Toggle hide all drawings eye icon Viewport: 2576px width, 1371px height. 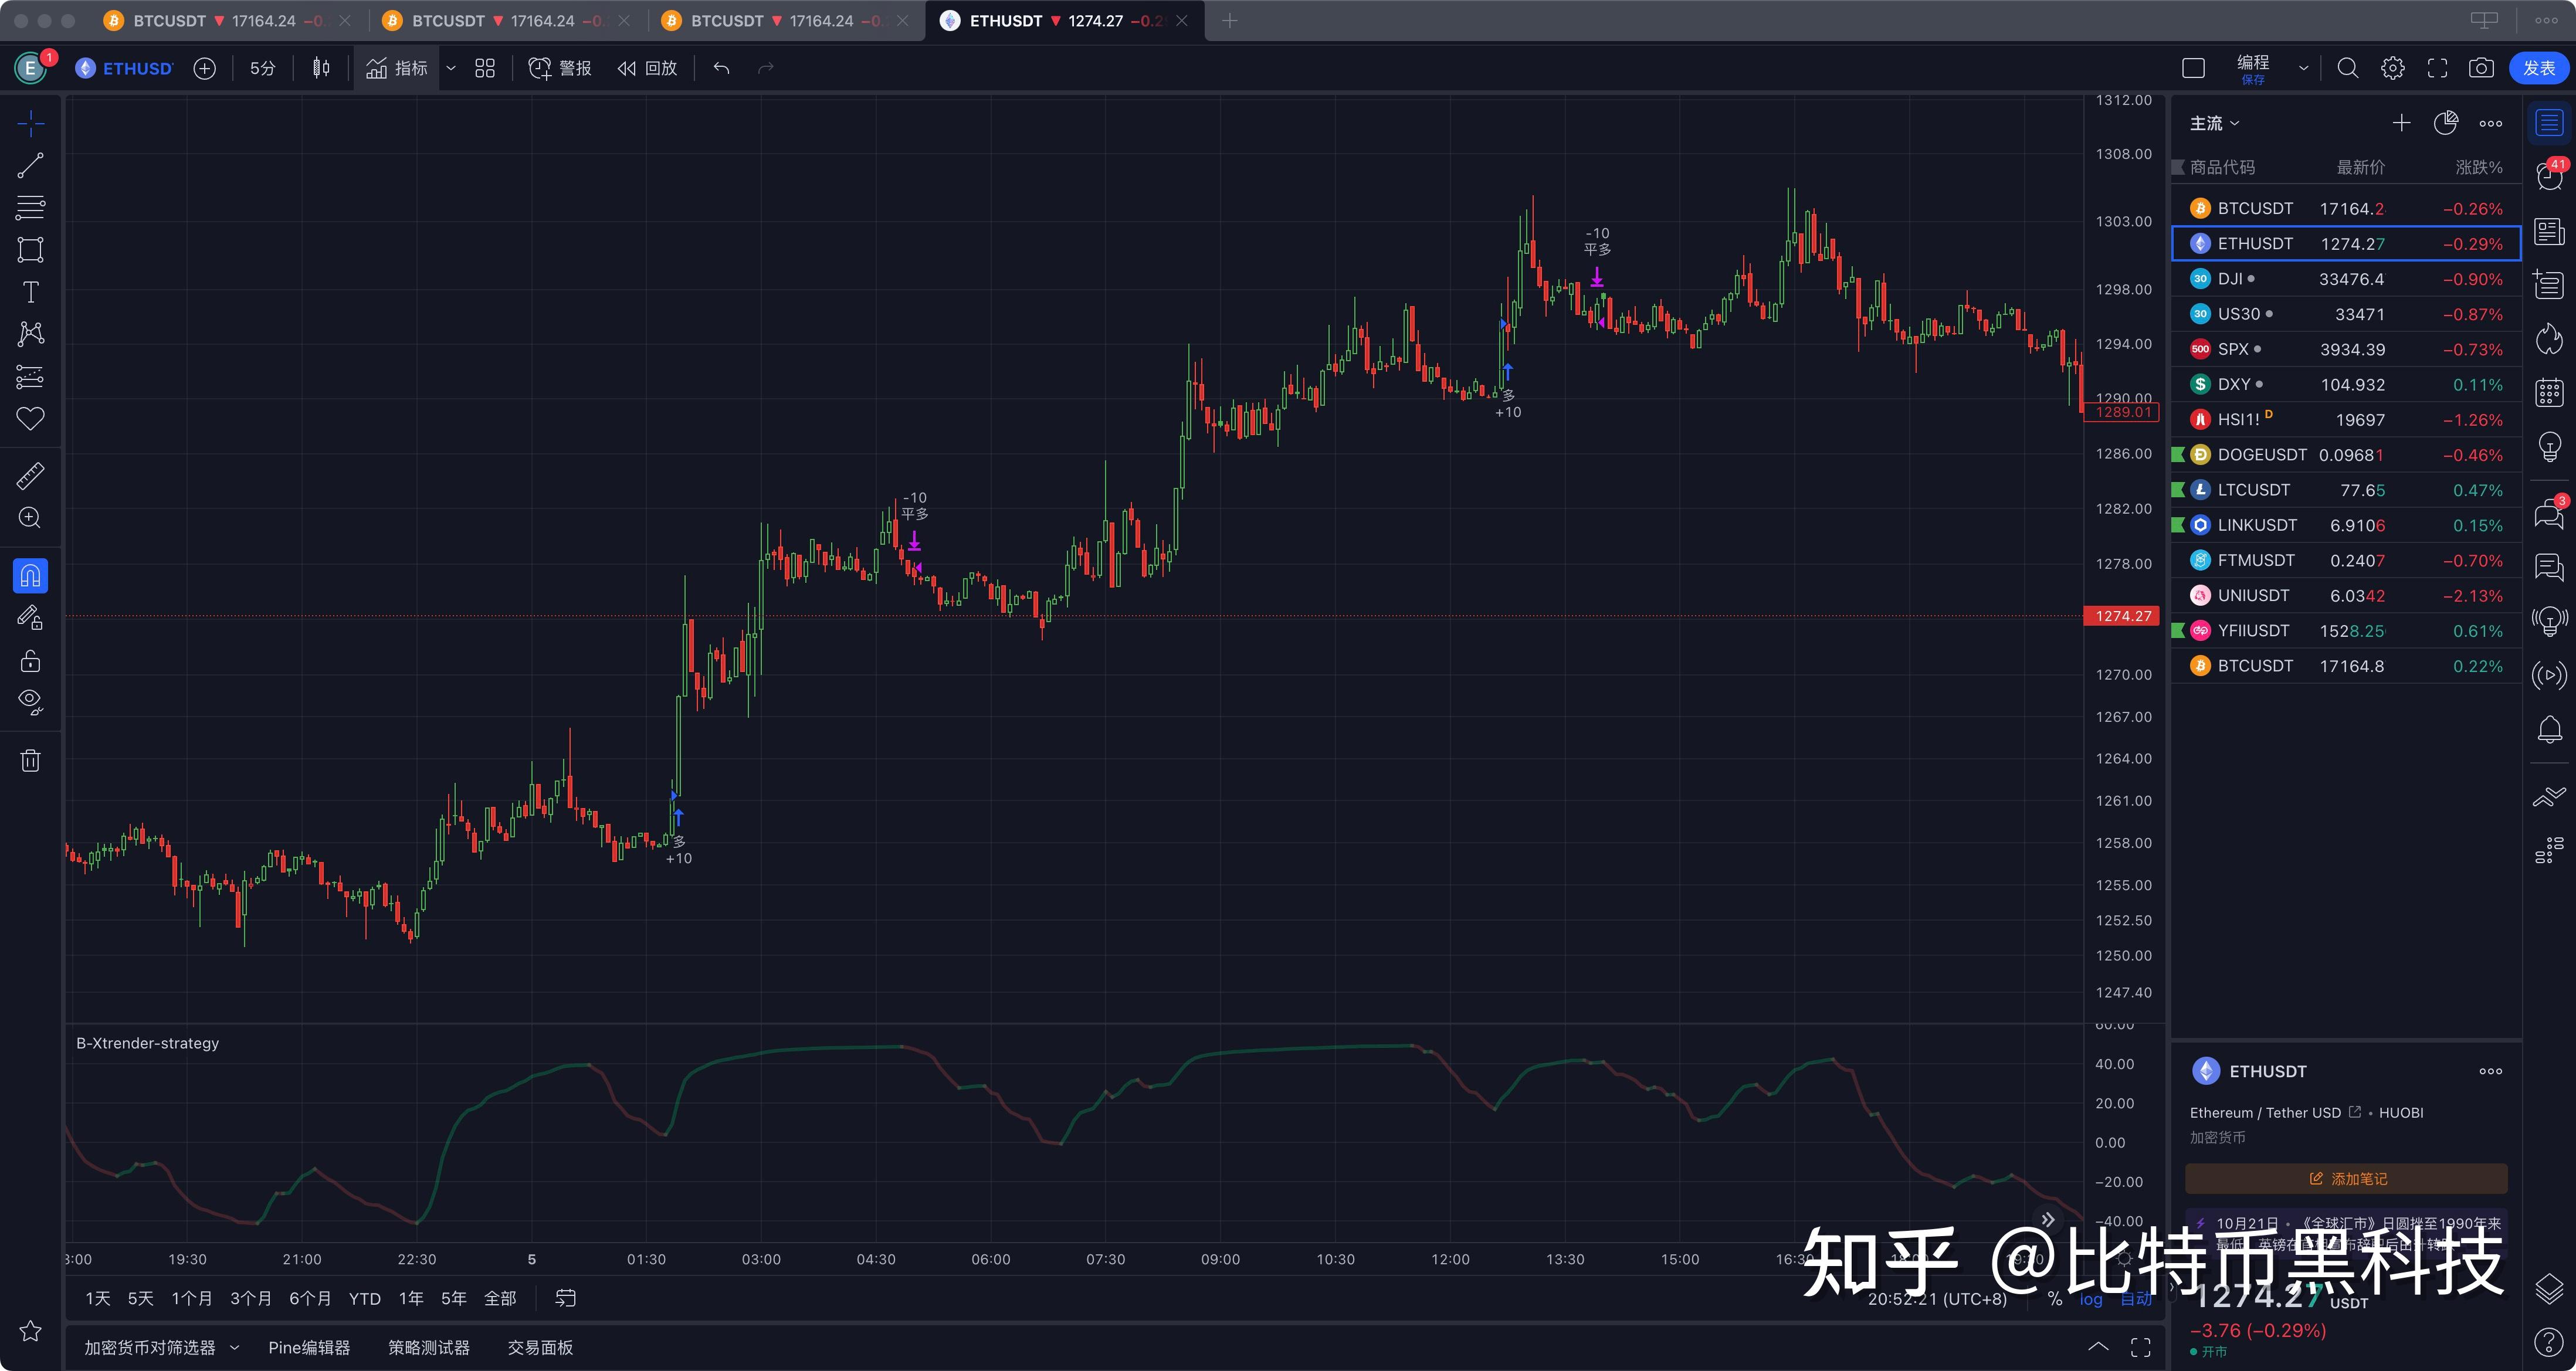(x=30, y=703)
